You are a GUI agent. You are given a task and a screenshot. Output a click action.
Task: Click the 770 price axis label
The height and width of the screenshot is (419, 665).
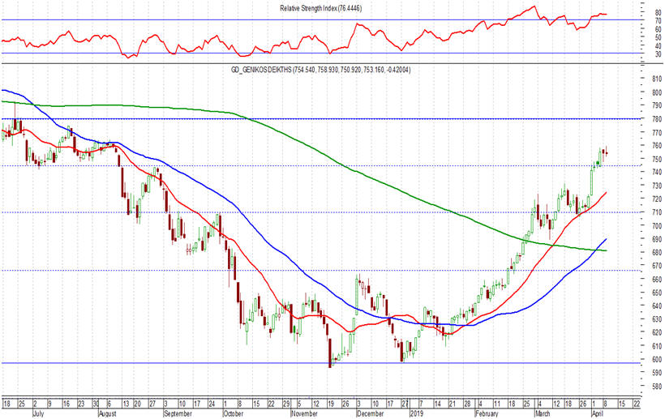point(657,133)
